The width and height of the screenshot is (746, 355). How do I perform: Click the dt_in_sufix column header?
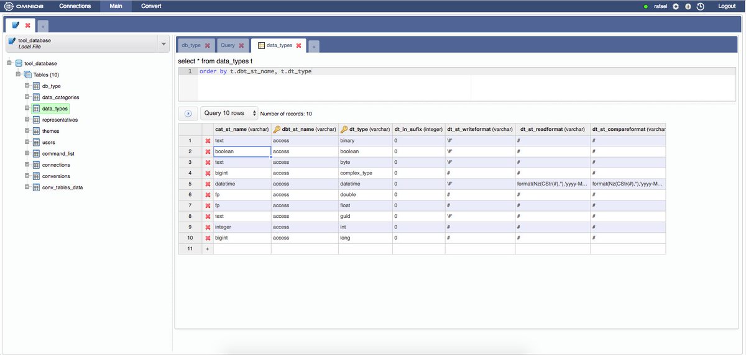coord(418,129)
